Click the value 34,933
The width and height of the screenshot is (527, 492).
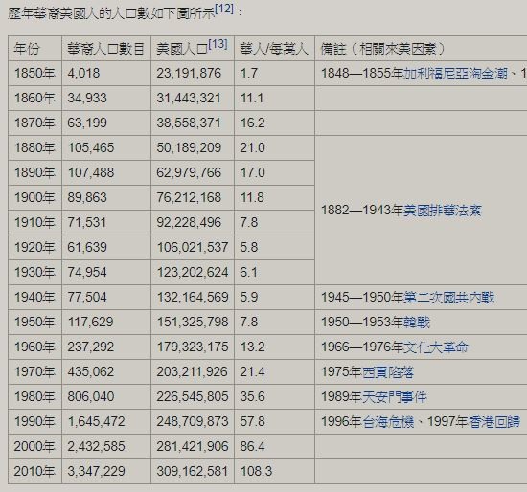(87, 98)
